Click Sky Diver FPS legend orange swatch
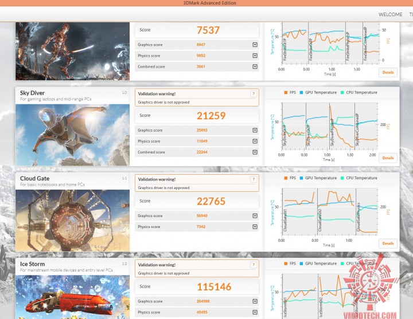This screenshot has height=319, width=413. [286, 93]
